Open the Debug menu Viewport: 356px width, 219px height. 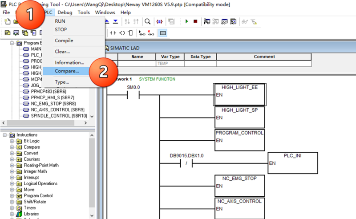(x=65, y=12)
